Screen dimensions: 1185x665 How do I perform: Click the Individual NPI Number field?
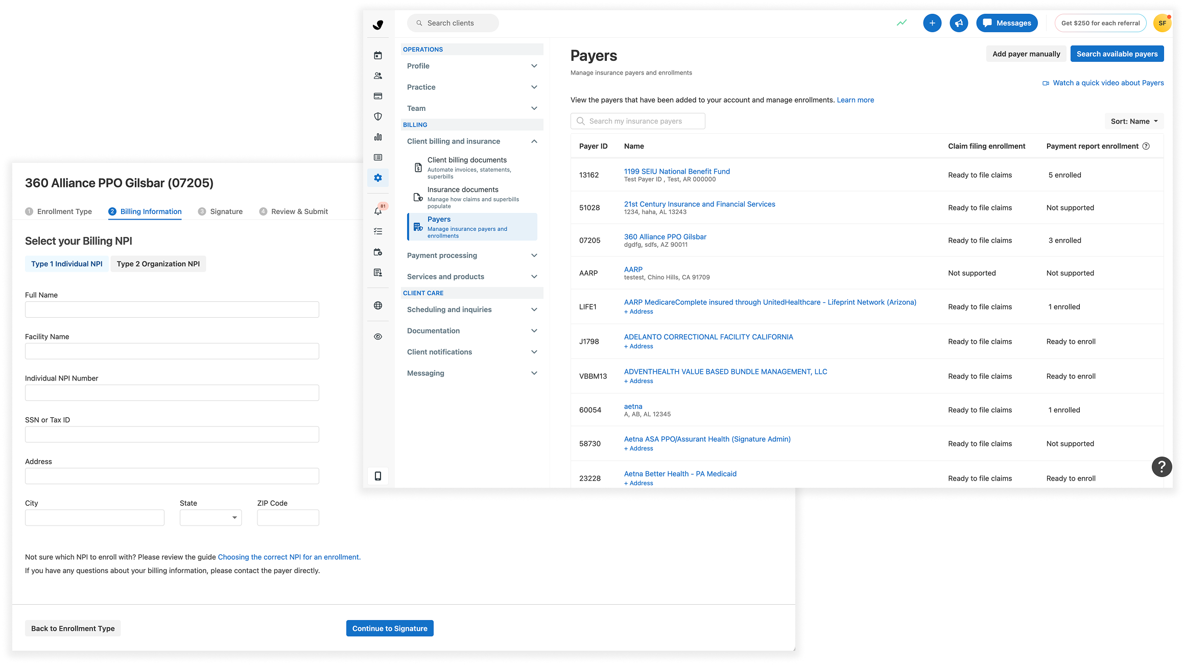pos(172,393)
